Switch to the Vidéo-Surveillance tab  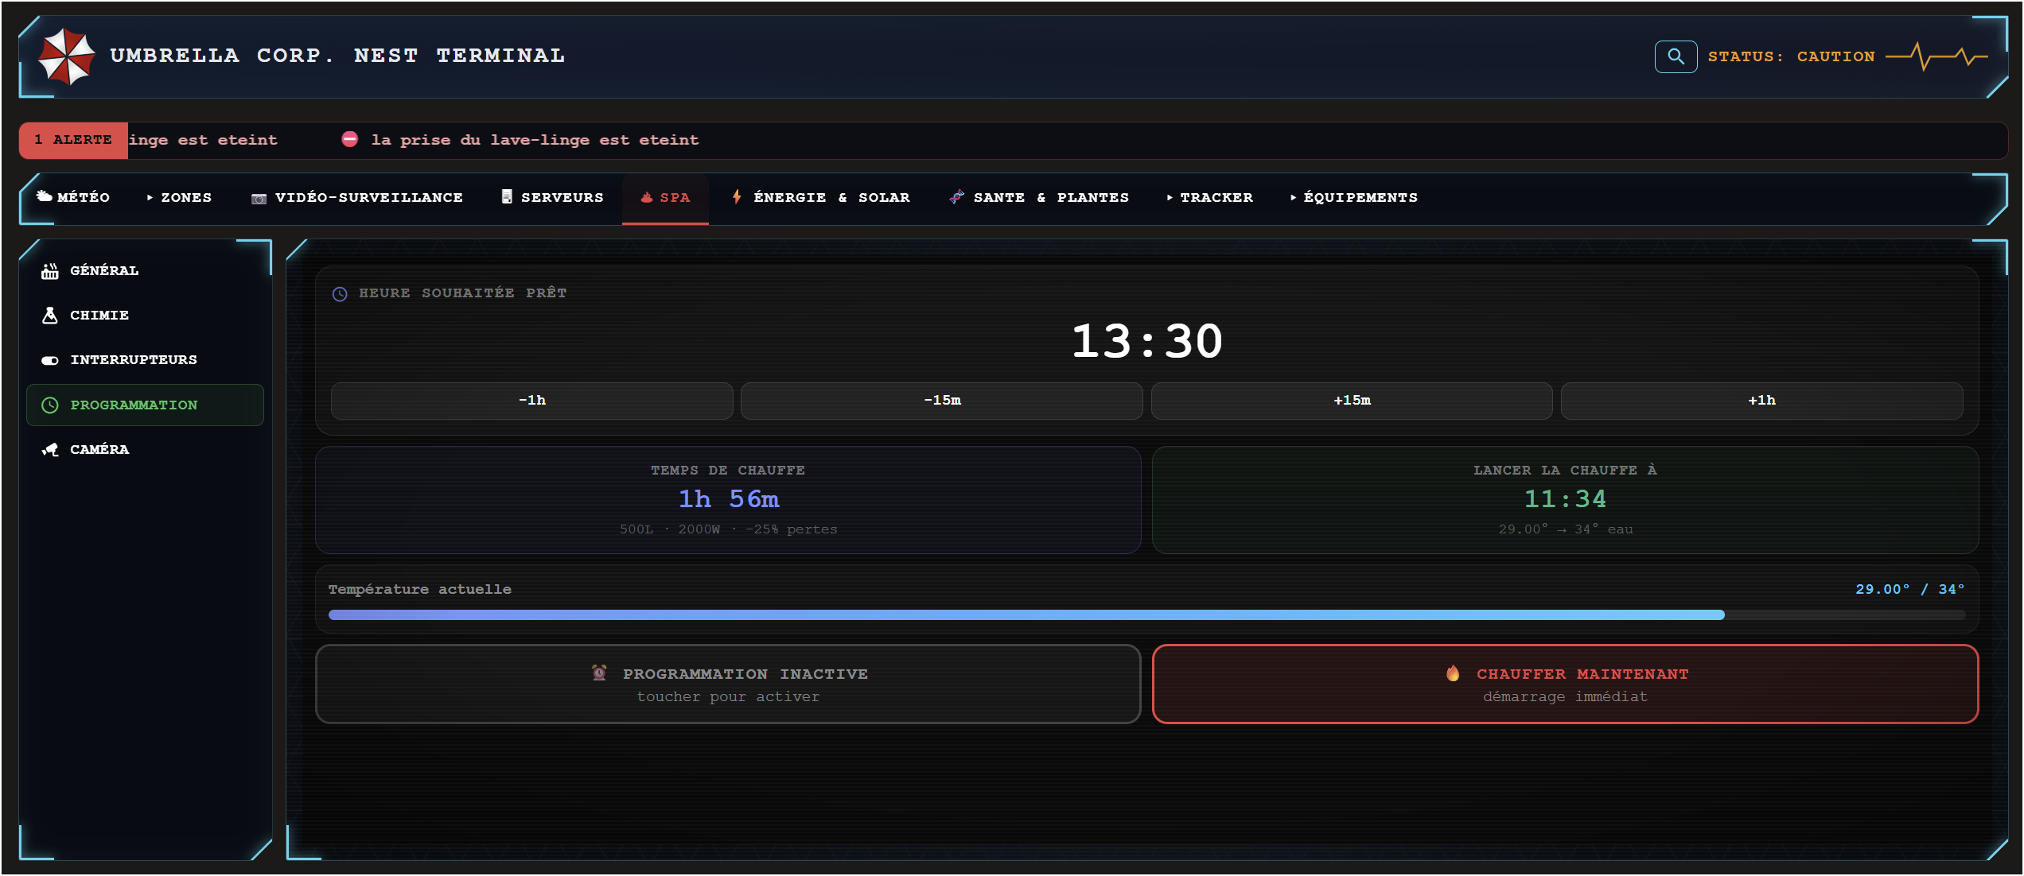pyautogui.click(x=357, y=197)
